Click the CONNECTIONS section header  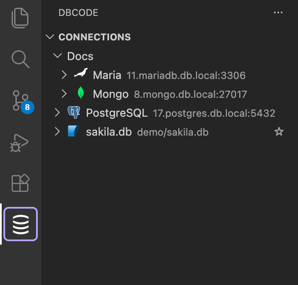coord(94,37)
